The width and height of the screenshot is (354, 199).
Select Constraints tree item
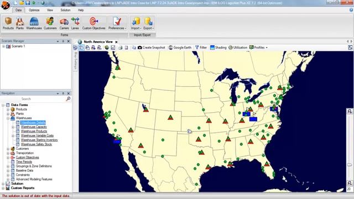click(x=23, y=175)
